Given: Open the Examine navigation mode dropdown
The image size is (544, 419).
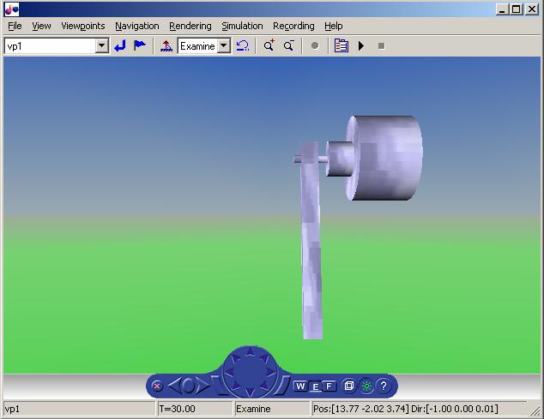Looking at the screenshot, I should 224,45.
